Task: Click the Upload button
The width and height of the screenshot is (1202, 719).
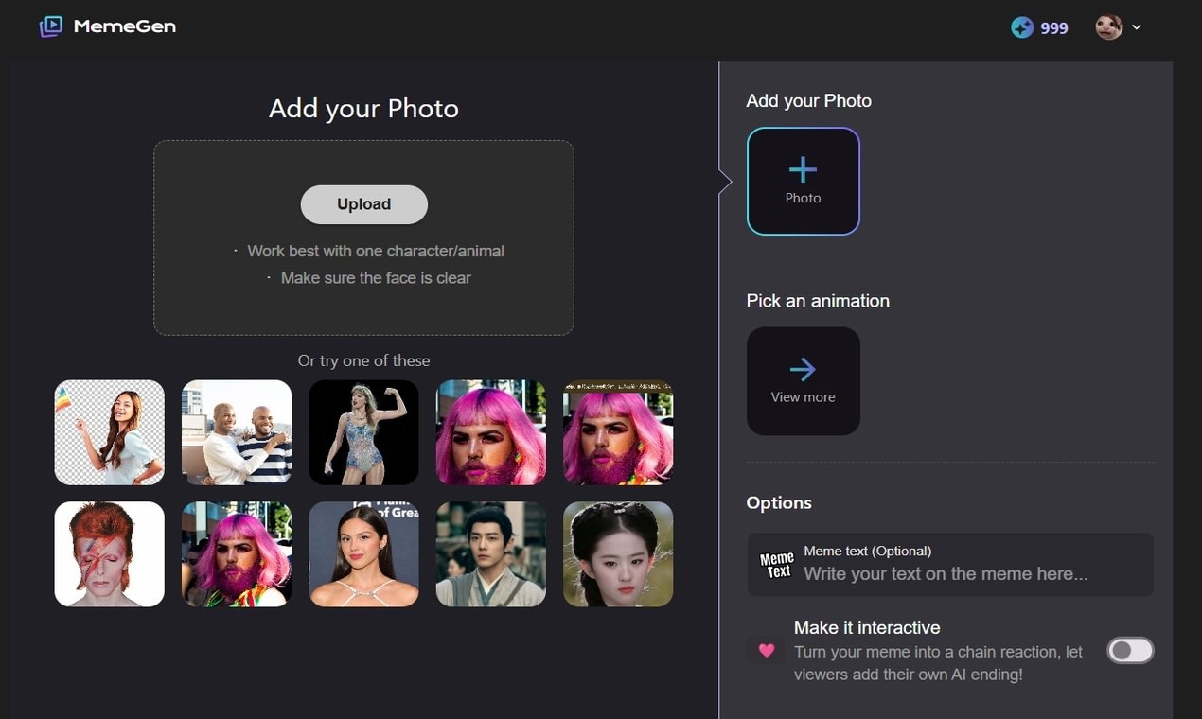Action: 364,204
